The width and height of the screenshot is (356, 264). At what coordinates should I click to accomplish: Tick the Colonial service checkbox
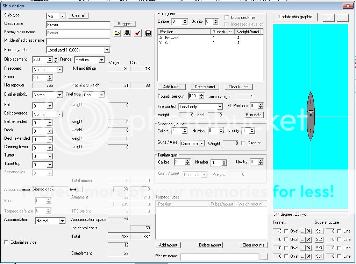[x=6, y=242]
